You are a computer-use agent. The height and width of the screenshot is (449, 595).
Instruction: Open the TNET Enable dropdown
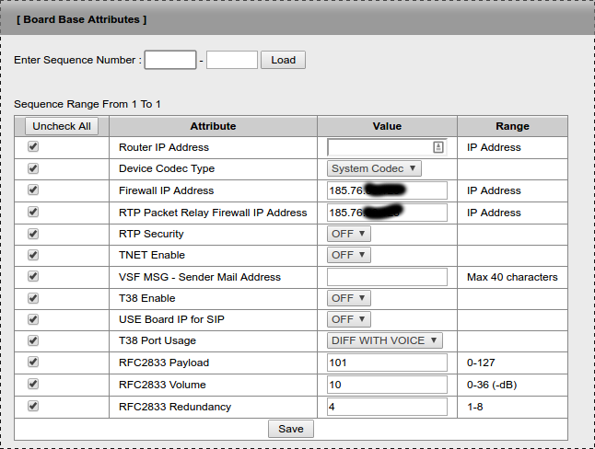(349, 255)
